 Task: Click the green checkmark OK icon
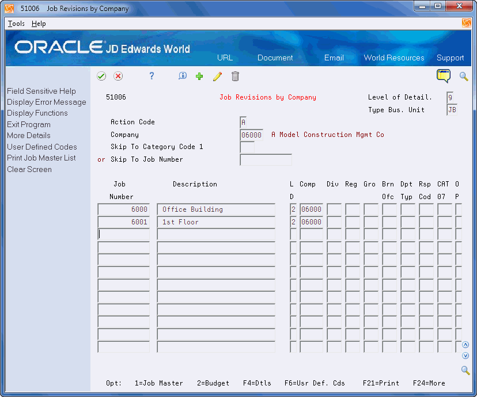[101, 76]
